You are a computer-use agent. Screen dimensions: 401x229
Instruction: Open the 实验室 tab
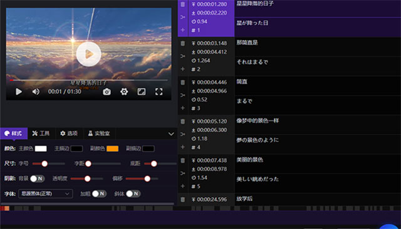(x=99, y=134)
